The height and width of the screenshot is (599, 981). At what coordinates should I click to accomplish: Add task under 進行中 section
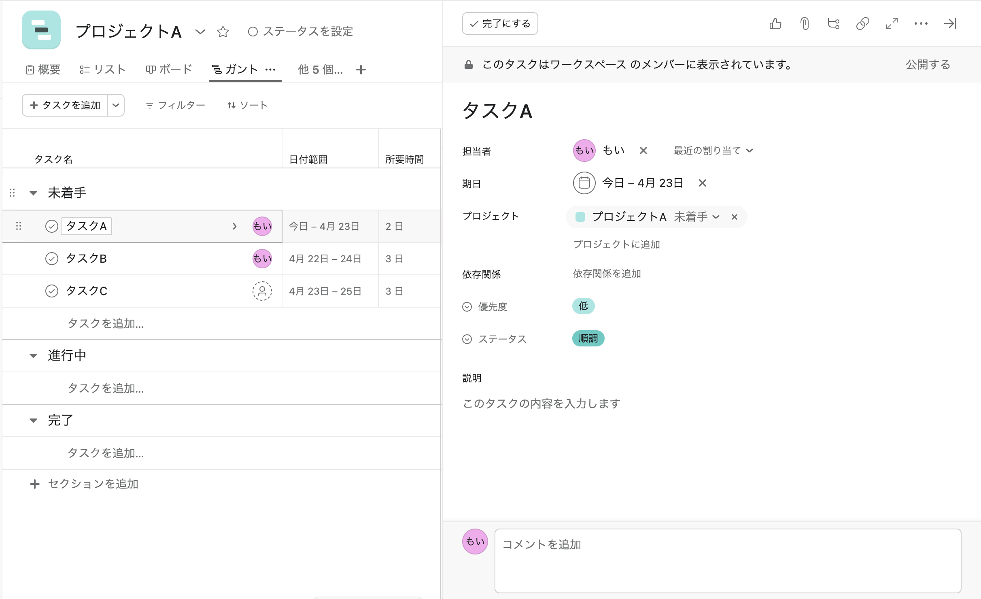coord(106,388)
